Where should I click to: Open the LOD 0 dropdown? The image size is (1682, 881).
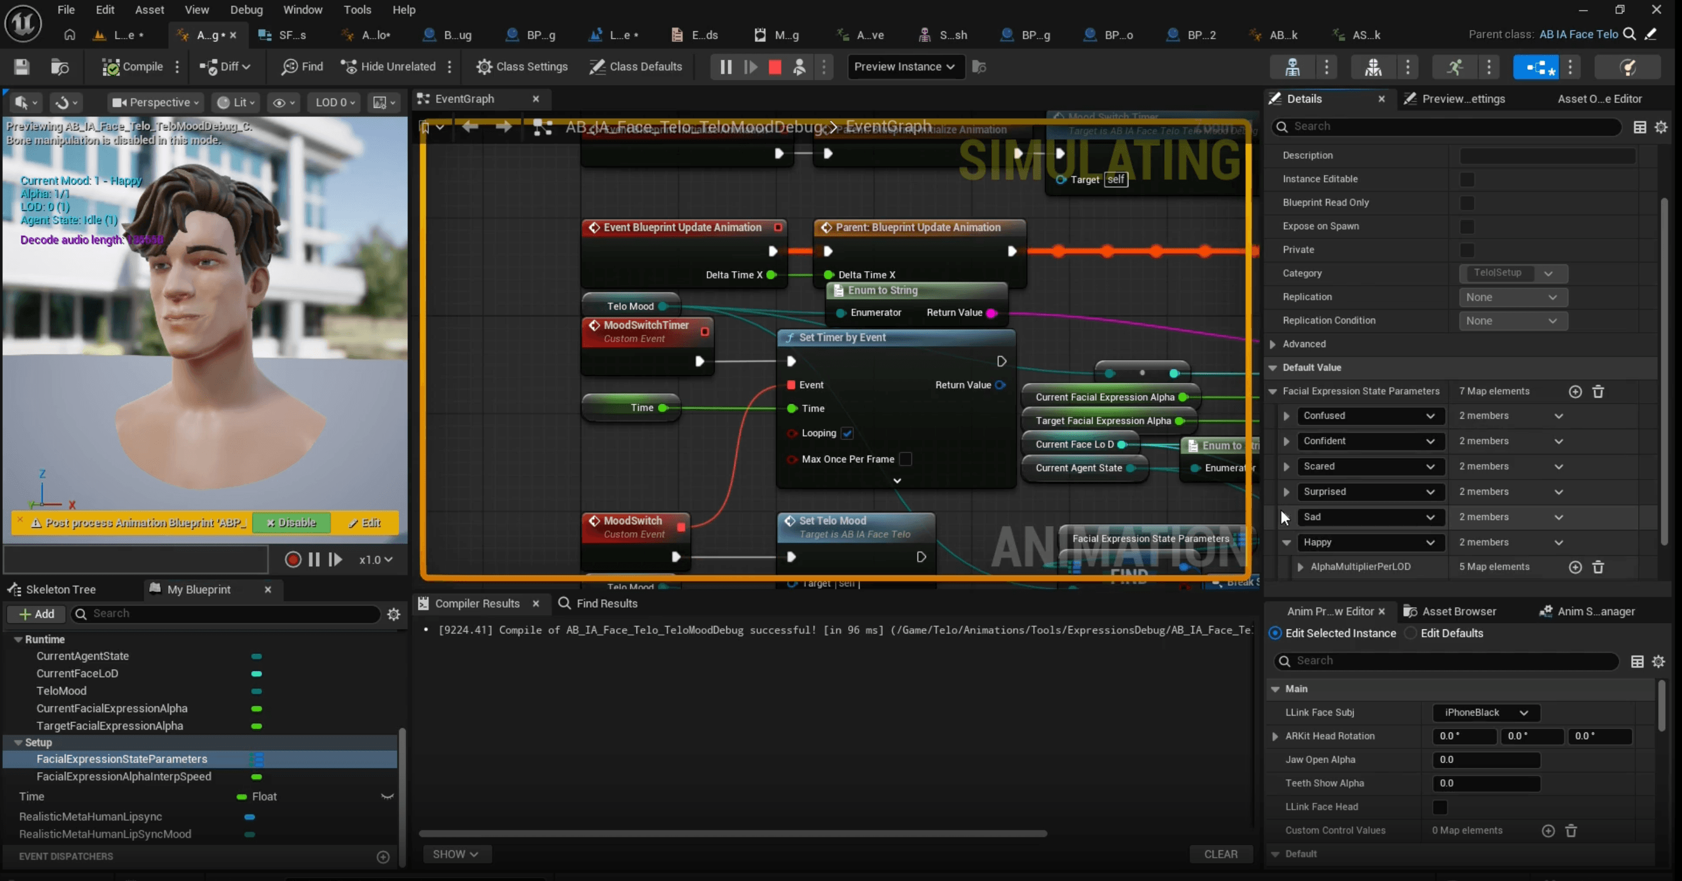coord(335,102)
